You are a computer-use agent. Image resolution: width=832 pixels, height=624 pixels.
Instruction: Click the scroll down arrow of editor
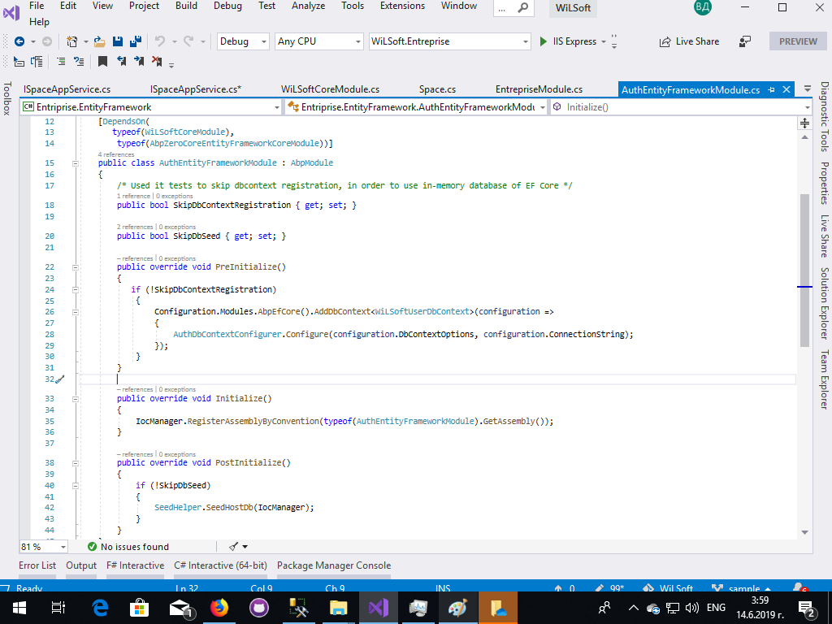point(804,532)
